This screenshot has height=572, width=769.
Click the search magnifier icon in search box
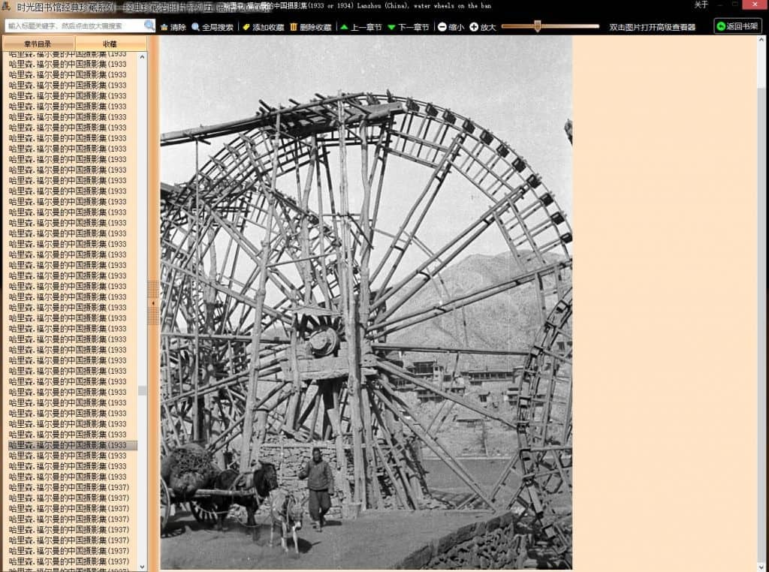(x=149, y=26)
